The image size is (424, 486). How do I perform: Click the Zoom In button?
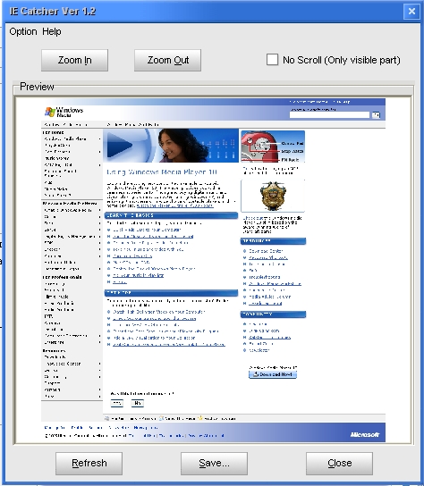point(74,60)
